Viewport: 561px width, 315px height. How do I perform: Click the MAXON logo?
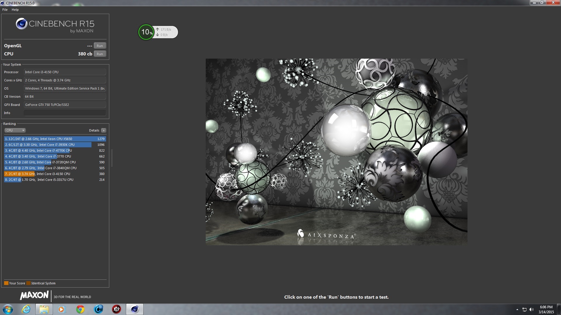coord(34,295)
